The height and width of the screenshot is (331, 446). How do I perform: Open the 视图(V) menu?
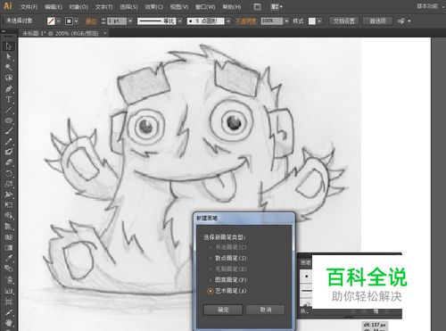(x=179, y=6)
